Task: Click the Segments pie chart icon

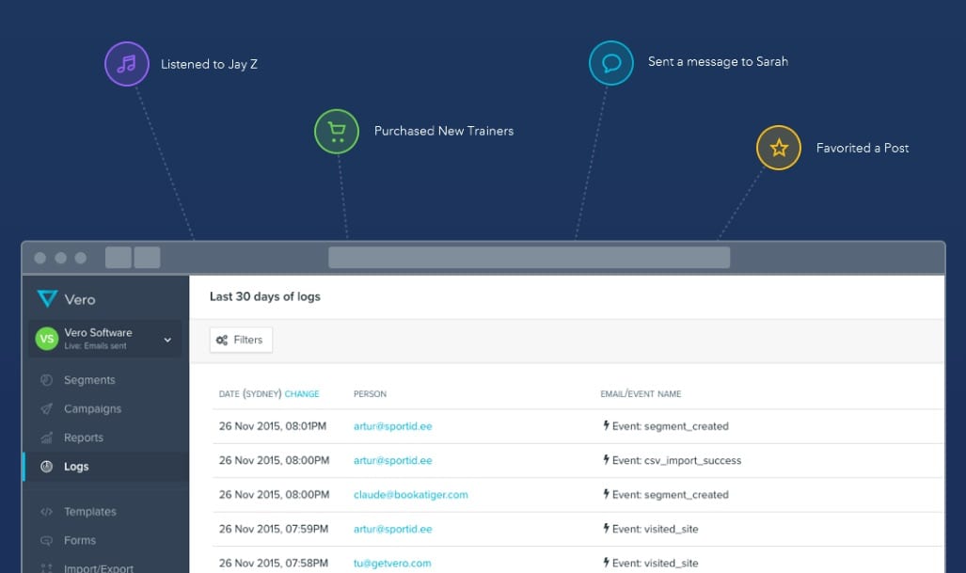Action: click(46, 380)
